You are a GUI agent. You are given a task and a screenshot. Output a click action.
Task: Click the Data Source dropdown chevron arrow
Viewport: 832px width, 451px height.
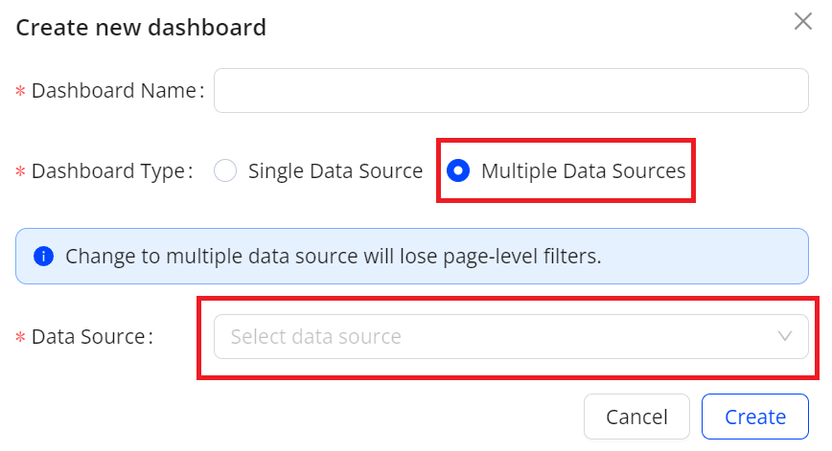pyautogui.click(x=785, y=336)
